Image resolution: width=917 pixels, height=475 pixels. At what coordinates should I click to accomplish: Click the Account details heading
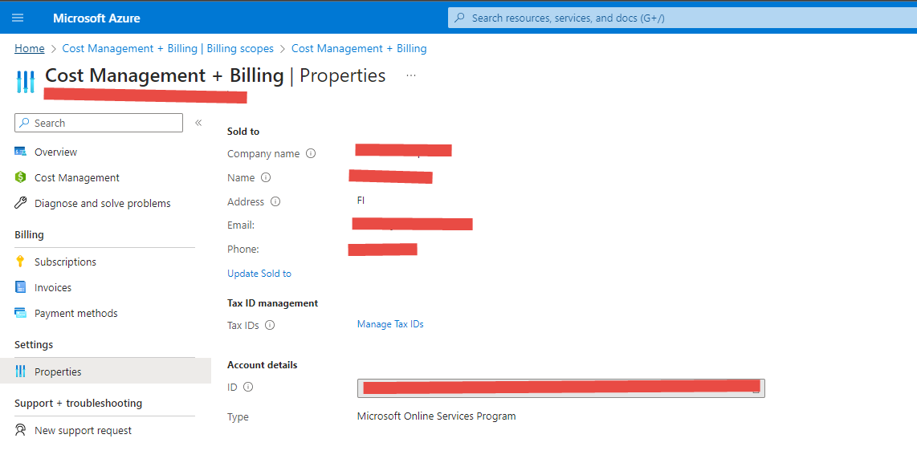pyautogui.click(x=262, y=365)
